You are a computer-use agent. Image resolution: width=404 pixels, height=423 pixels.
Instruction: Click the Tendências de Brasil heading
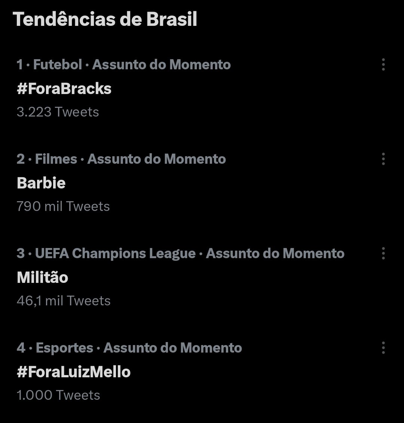(x=105, y=19)
